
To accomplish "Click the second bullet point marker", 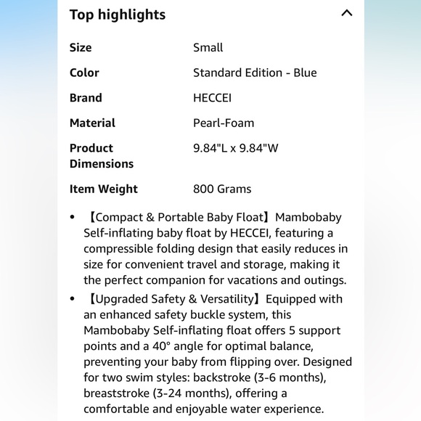I will click(x=72, y=299).
